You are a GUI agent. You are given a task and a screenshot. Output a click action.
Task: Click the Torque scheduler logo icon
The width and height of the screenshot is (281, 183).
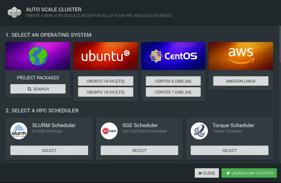click(x=199, y=131)
